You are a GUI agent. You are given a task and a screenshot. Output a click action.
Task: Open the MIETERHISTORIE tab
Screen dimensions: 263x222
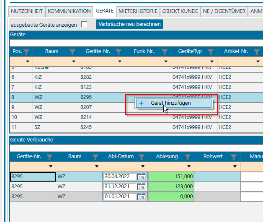click(138, 11)
